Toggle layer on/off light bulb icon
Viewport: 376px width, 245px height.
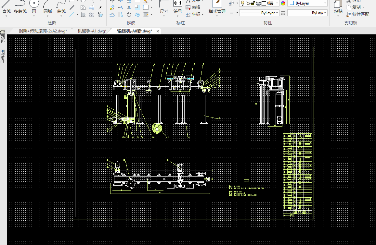tap(242, 3)
